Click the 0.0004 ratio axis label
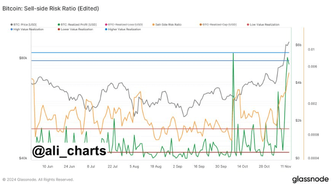 pyautogui.click(x=313, y=158)
